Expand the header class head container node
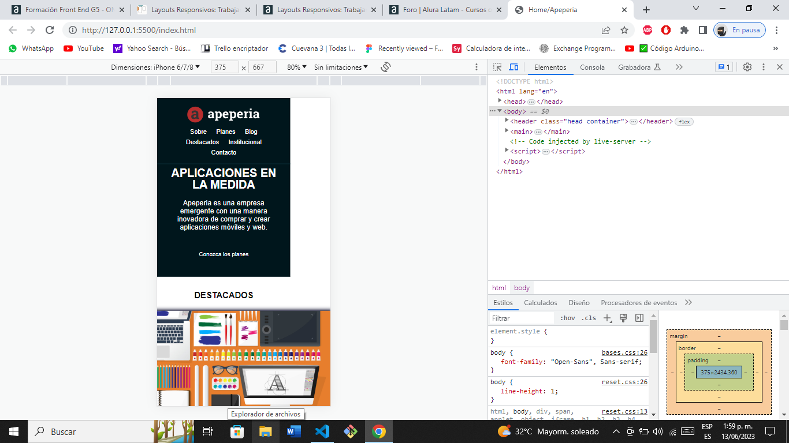The height and width of the screenshot is (443, 789). coord(507,121)
